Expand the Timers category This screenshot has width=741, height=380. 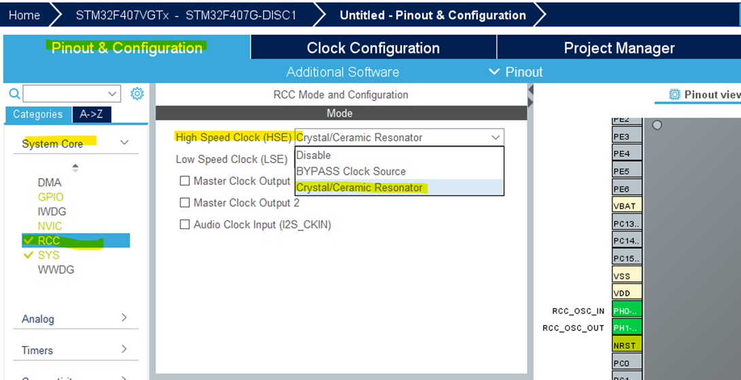(124, 349)
